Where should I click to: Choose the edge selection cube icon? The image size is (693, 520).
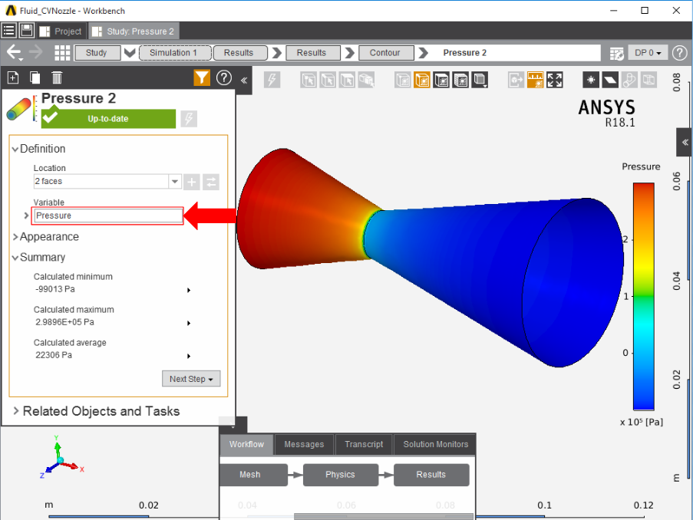[x=328, y=80]
